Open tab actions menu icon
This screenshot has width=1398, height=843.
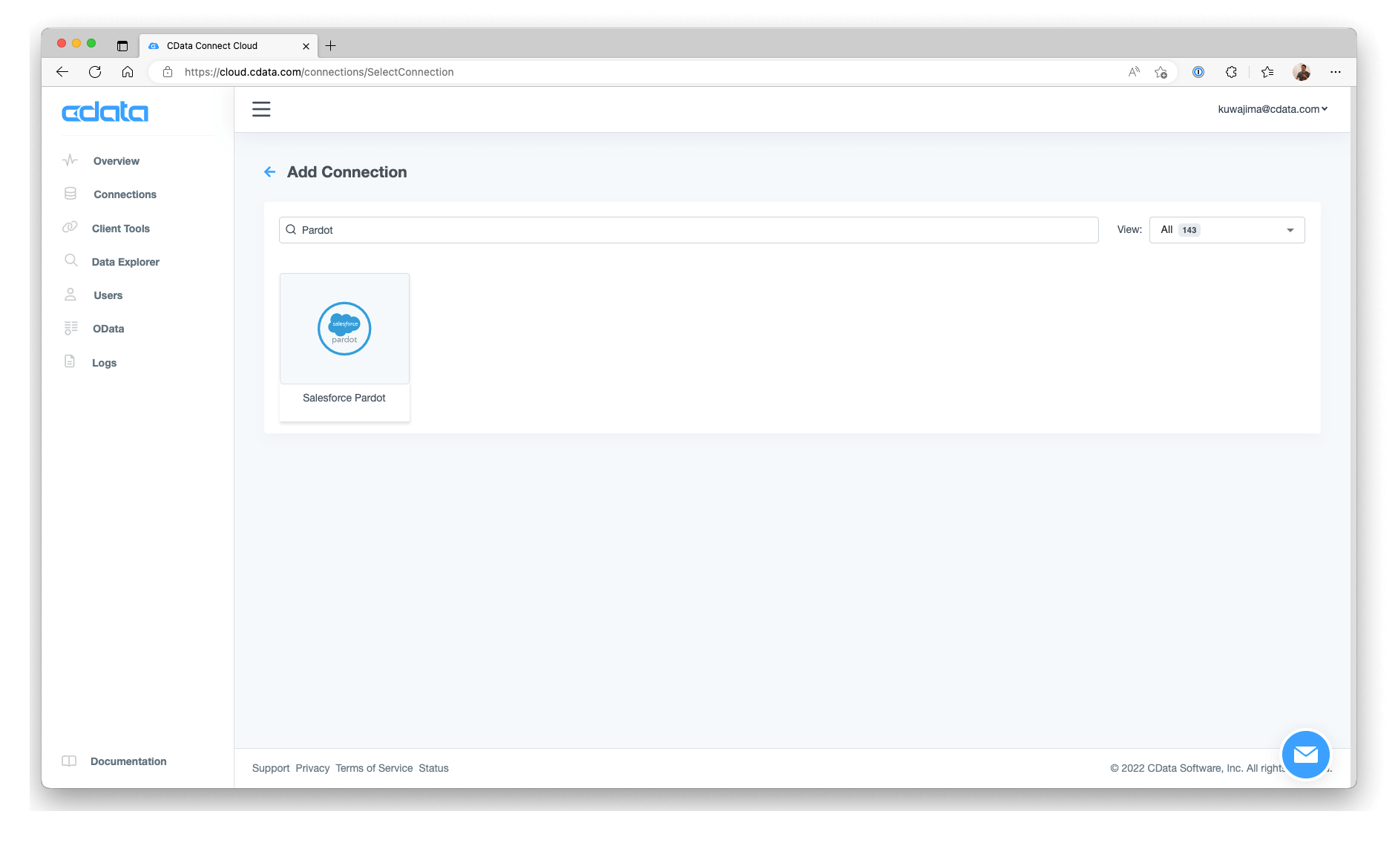coord(122,45)
